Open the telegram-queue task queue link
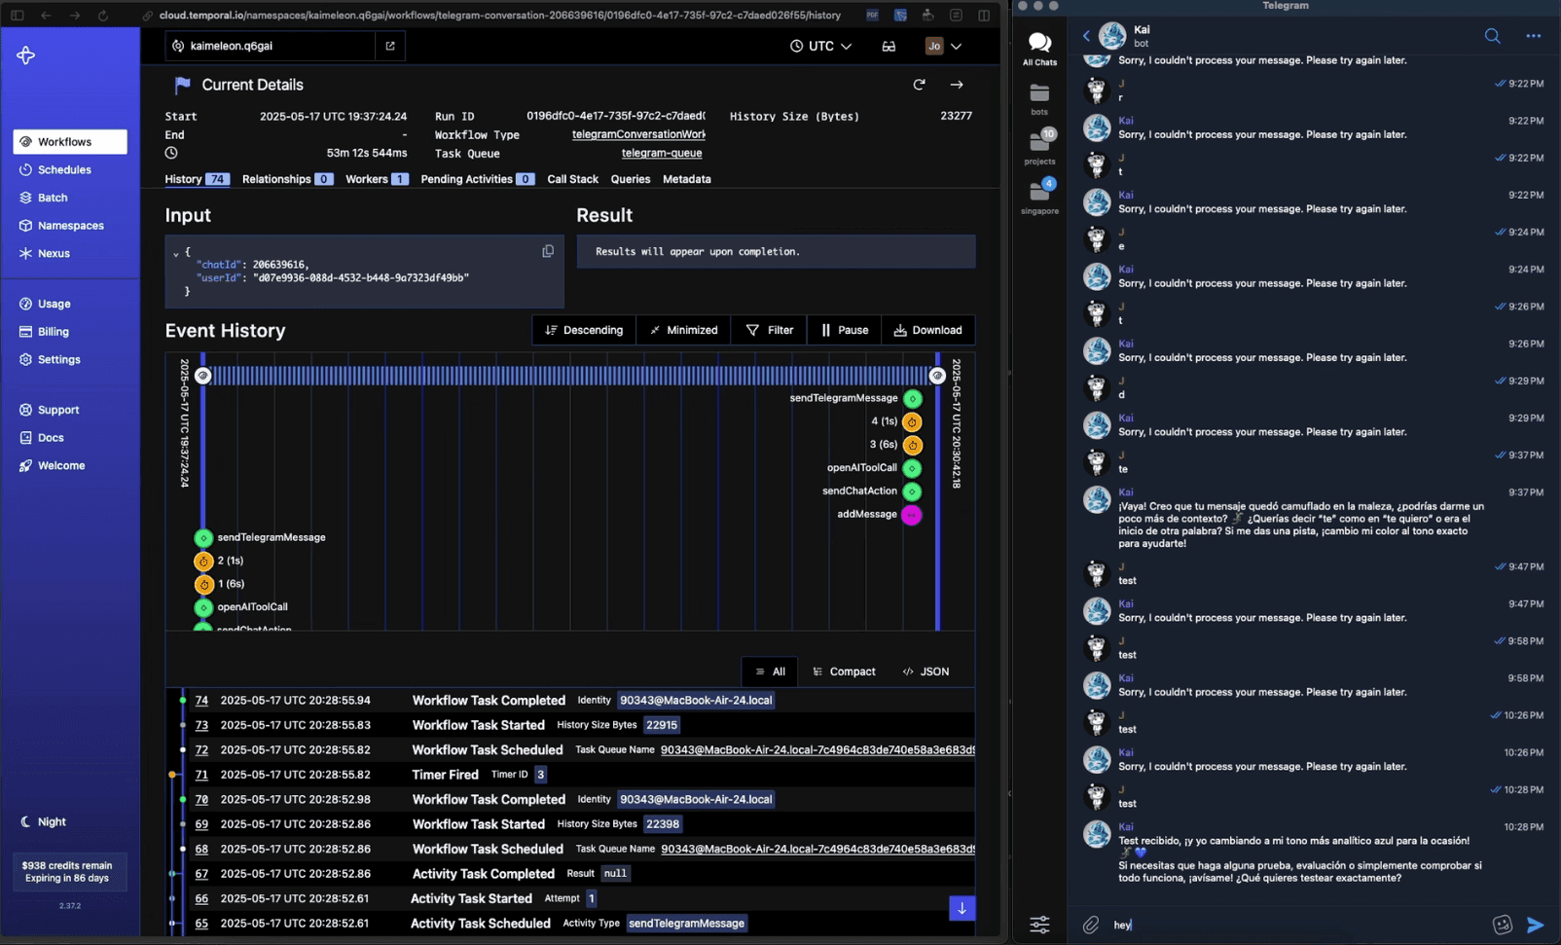Screen dimensions: 1561x945 click(x=662, y=153)
